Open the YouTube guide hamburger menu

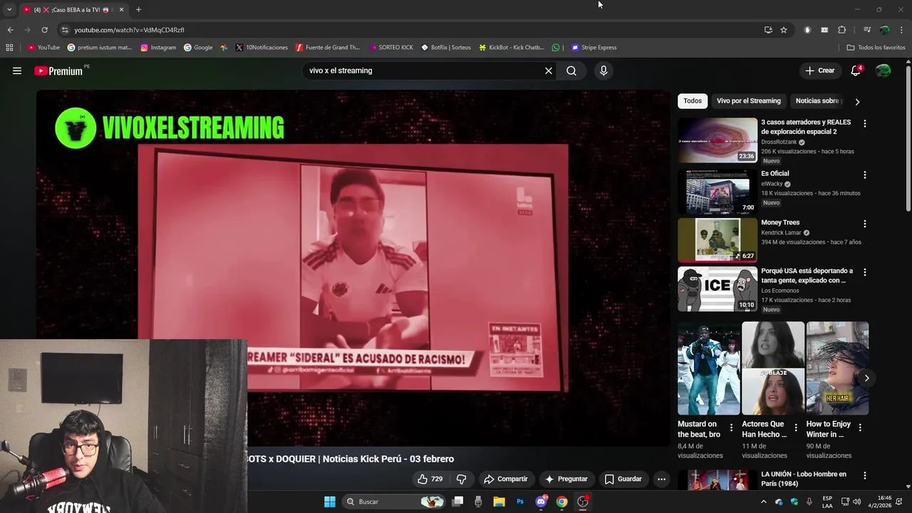click(x=17, y=71)
